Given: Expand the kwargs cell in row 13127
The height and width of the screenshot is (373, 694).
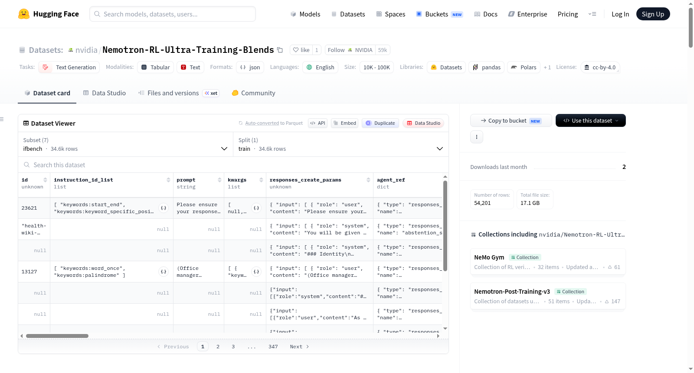Looking at the screenshot, I should [x=256, y=272].
